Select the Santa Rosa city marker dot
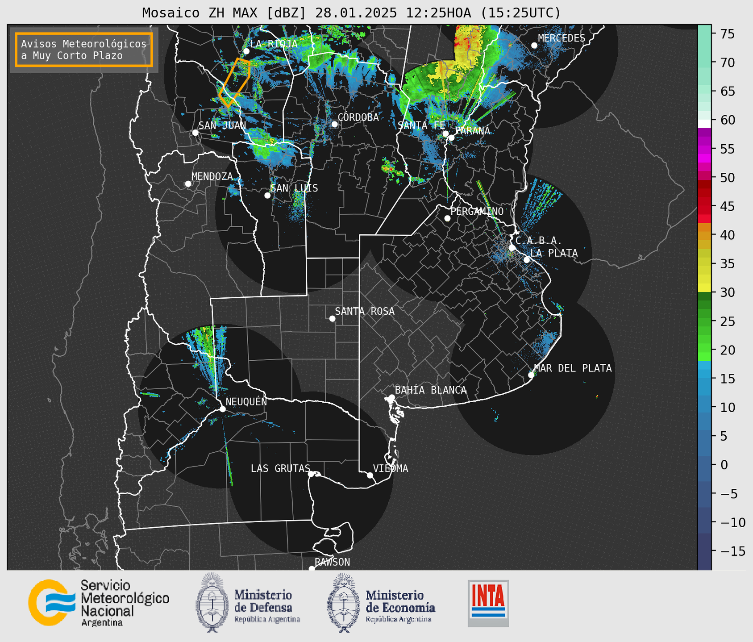Viewport: 753px width, 642px height. (x=332, y=318)
